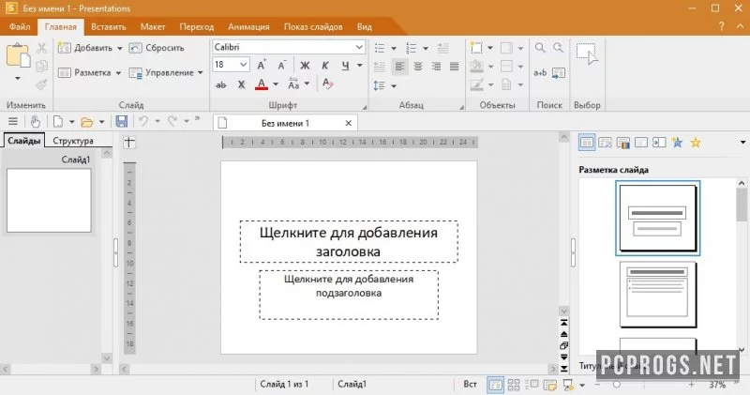Open the line spacing dropdown arrow
The image size is (750, 395).
tap(394, 85)
